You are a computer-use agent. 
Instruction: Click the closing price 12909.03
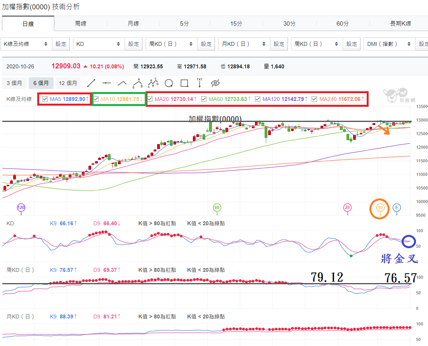point(66,66)
